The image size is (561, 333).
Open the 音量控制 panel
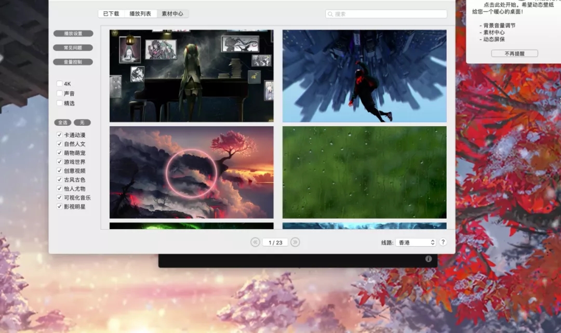[73, 62]
